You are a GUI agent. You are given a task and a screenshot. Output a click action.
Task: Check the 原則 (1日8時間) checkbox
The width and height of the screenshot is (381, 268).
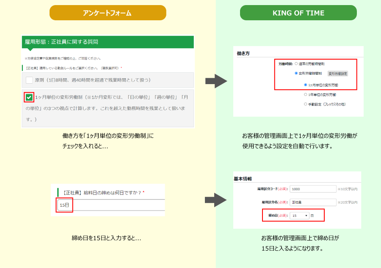29,80
